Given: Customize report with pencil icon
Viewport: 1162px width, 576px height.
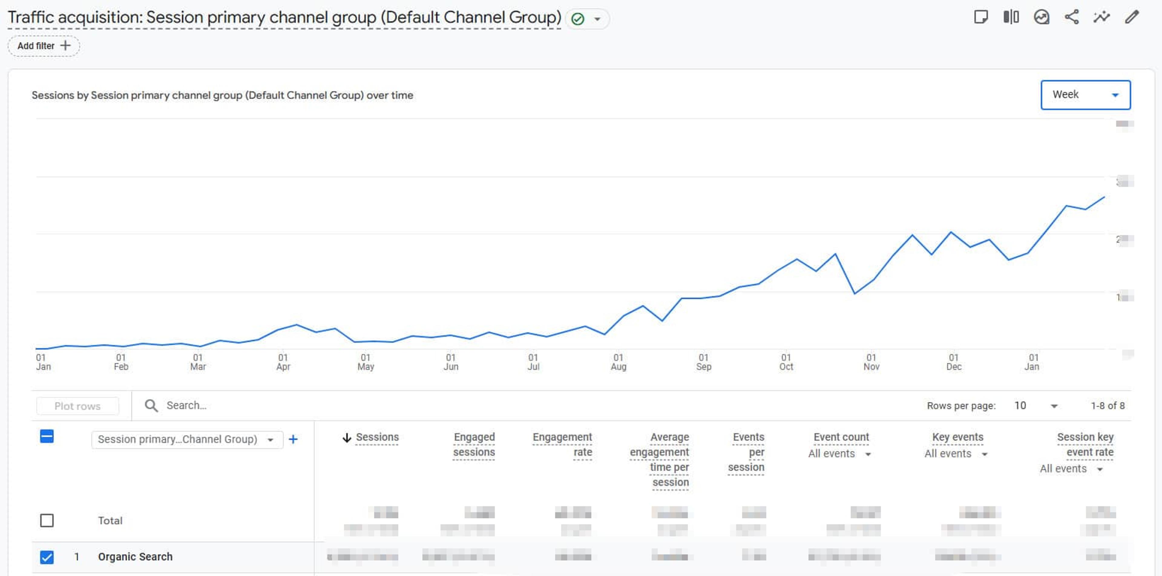Looking at the screenshot, I should 1132,18.
